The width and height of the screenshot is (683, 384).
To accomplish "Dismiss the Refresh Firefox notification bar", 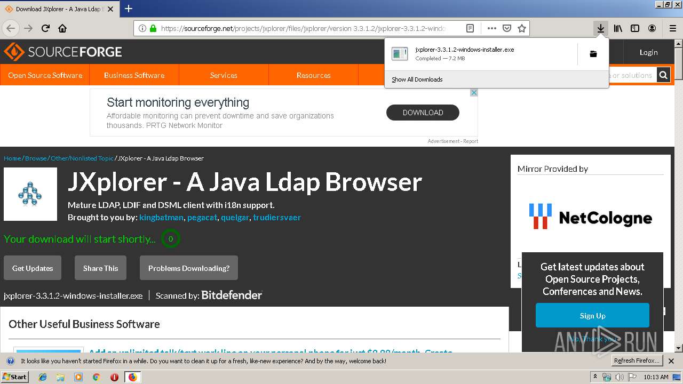I will click(x=671, y=361).
